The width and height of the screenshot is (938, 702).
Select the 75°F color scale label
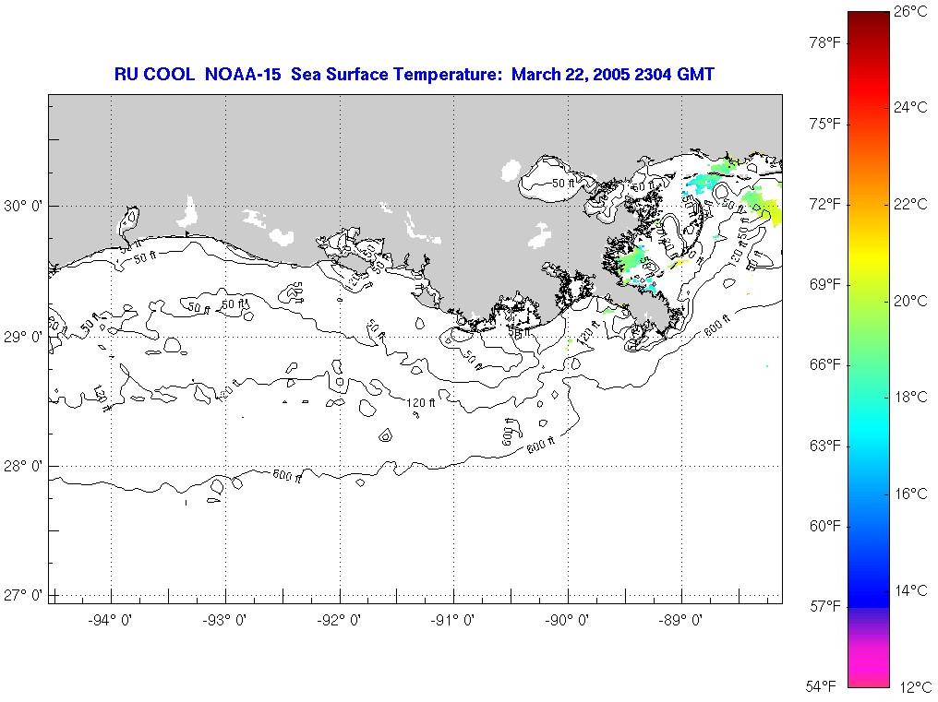click(x=825, y=124)
